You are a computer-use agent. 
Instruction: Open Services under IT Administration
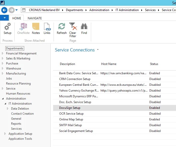click(x=16, y=129)
